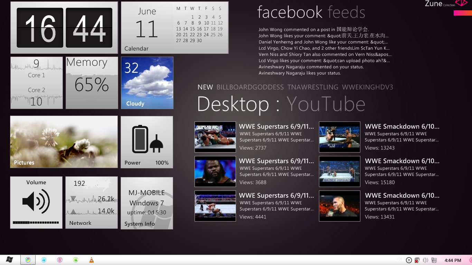Viewport: 472px width, 265px height.
Task: Click the pink Zune logo icon
Action: tap(461, 3)
